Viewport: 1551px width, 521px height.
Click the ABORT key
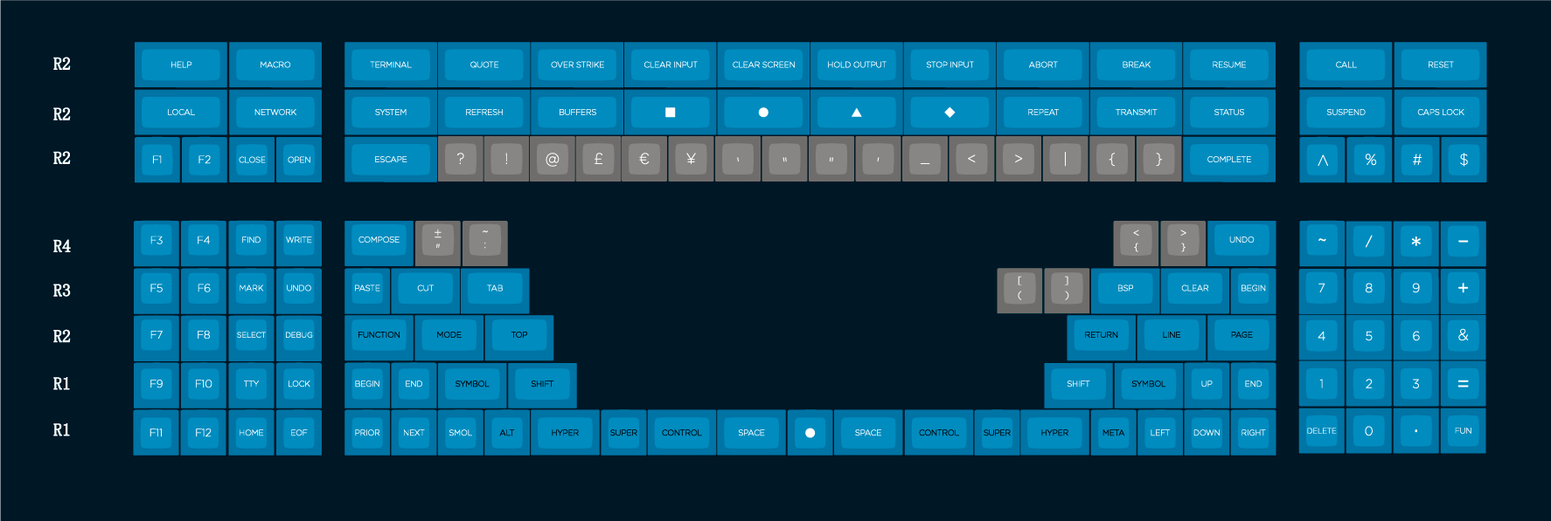pos(1043,65)
